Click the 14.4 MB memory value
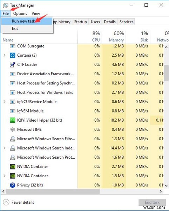Screen dimensions: 169x211 [x=117, y=148]
